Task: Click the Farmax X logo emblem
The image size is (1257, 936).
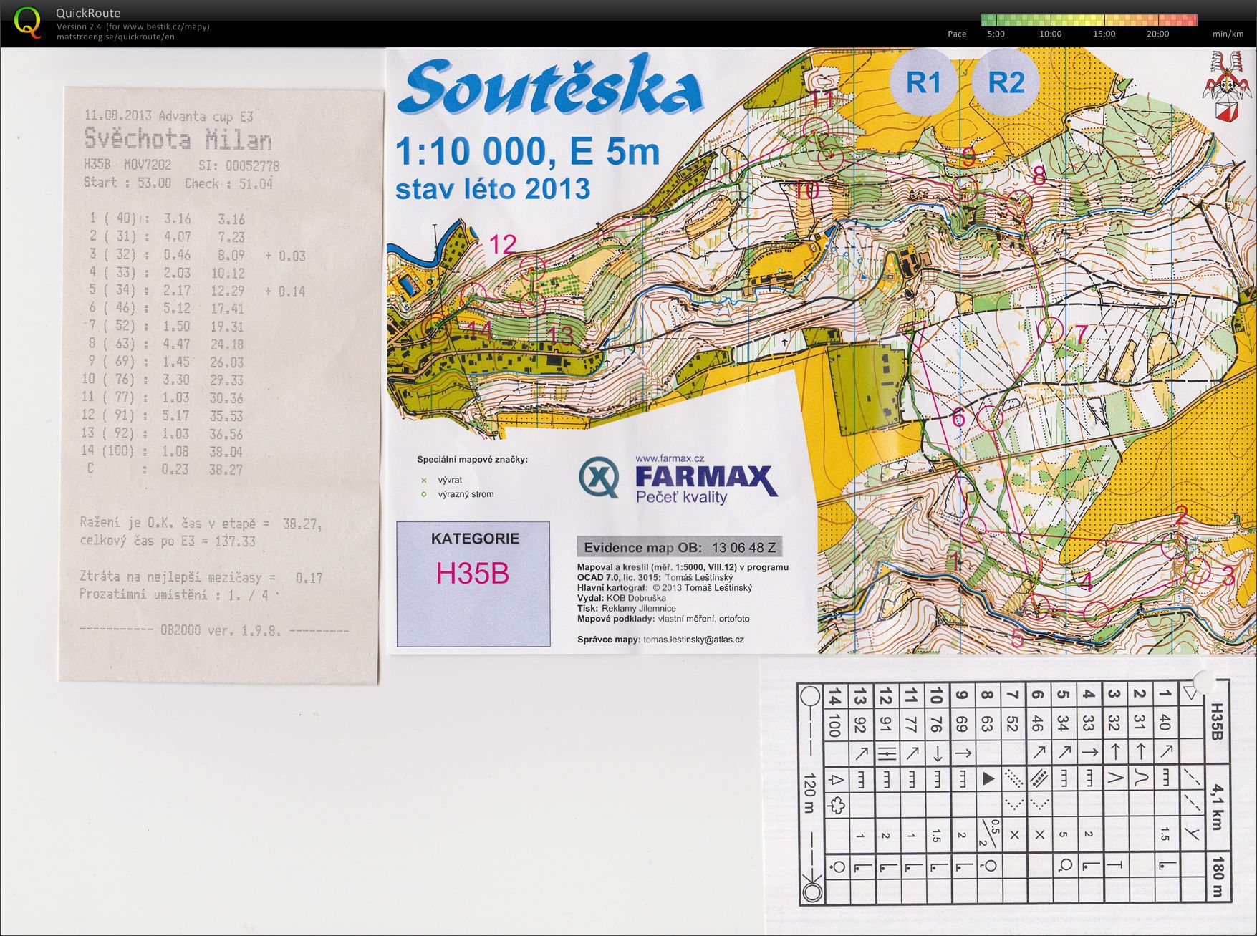Action: 599,477
